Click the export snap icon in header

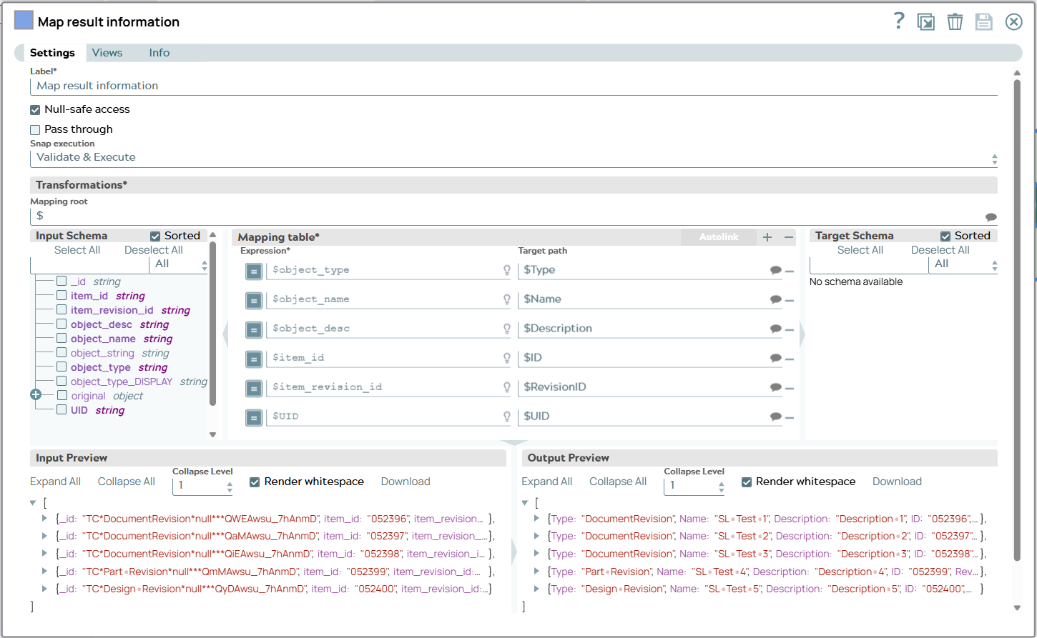[x=926, y=21]
